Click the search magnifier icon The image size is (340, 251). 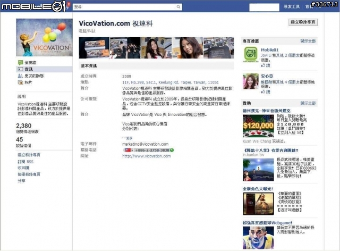coord(178,7)
